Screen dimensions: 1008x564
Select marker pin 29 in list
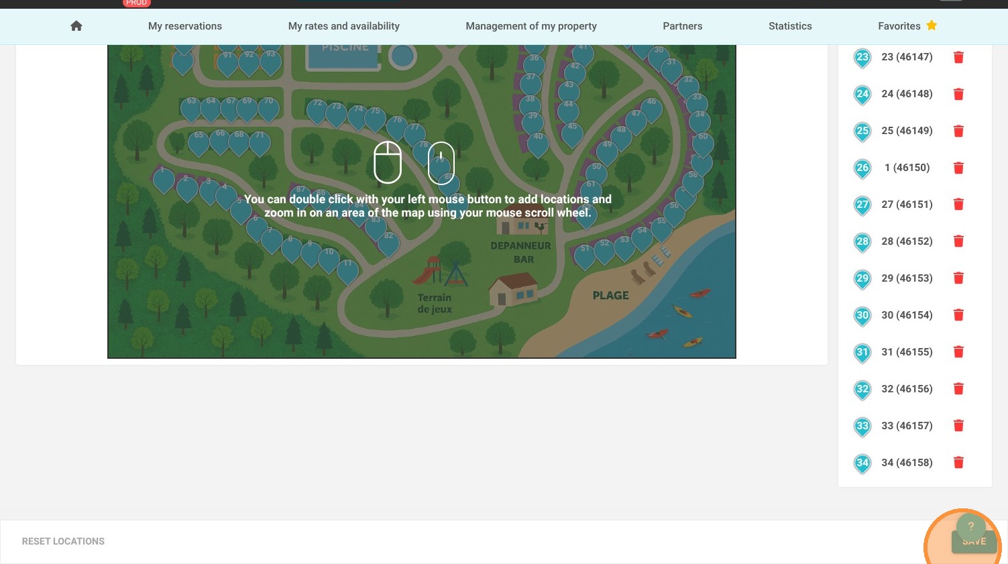pyautogui.click(x=862, y=279)
